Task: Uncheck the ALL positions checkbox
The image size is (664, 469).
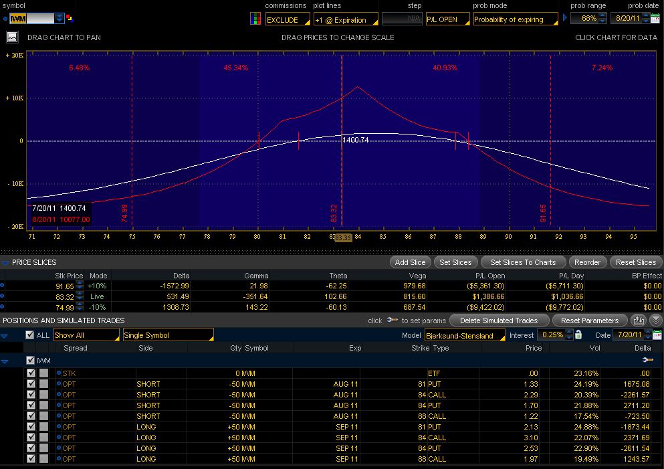Action: click(29, 335)
